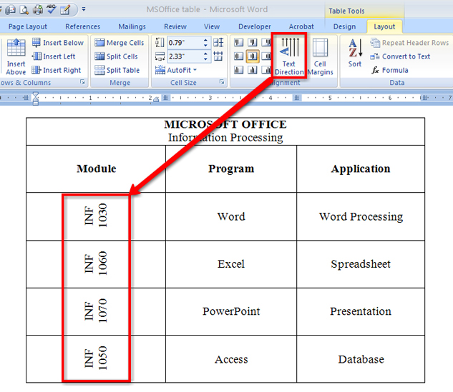
Task: Toggle Repeat Header Rows option
Action: pos(409,43)
